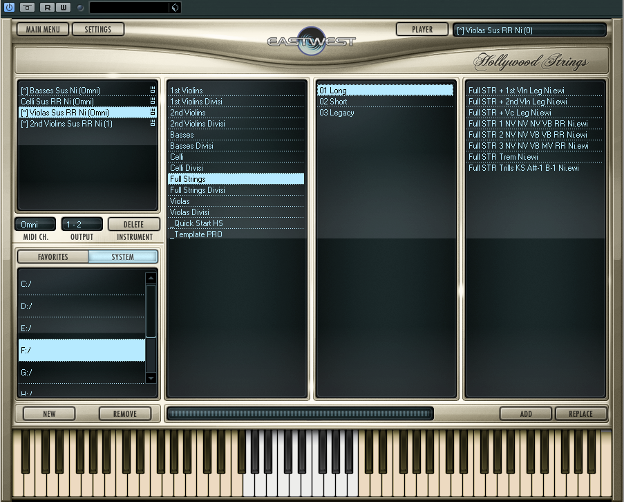Open the 1st Violins Divisi folder
The height and width of the screenshot is (502, 624).
[x=236, y=102]
